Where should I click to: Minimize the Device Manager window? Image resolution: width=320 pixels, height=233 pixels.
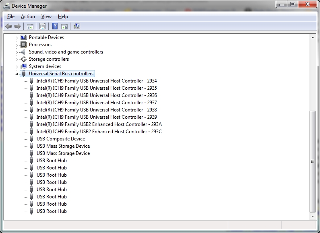[x=282, y=4]
